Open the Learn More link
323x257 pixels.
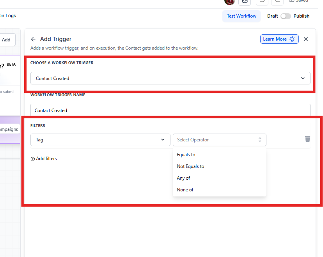279,39
